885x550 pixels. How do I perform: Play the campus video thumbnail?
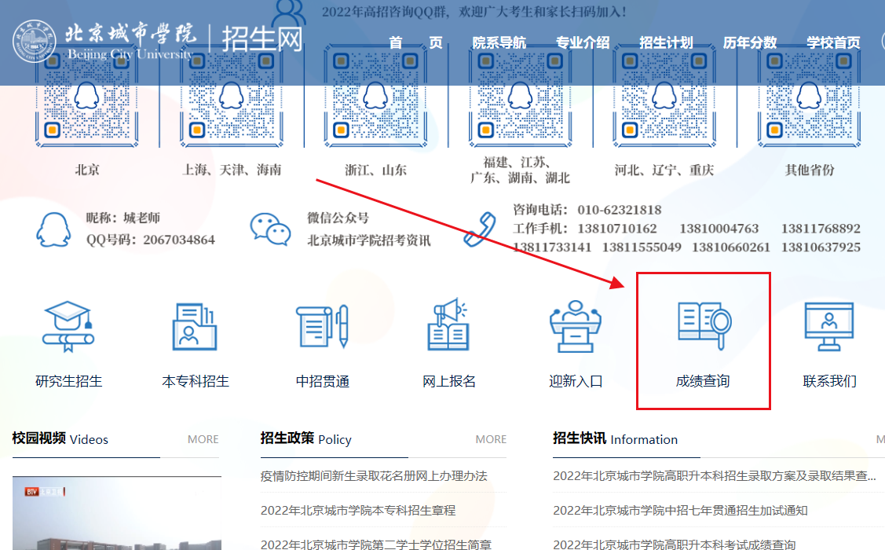pos(116,514)
